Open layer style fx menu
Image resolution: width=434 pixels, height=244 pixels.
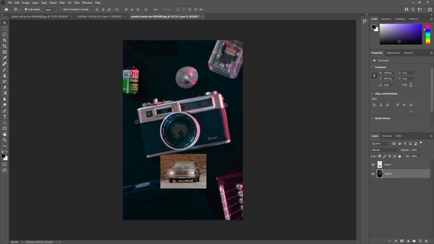pyautogui.click(x=396, y=241)
